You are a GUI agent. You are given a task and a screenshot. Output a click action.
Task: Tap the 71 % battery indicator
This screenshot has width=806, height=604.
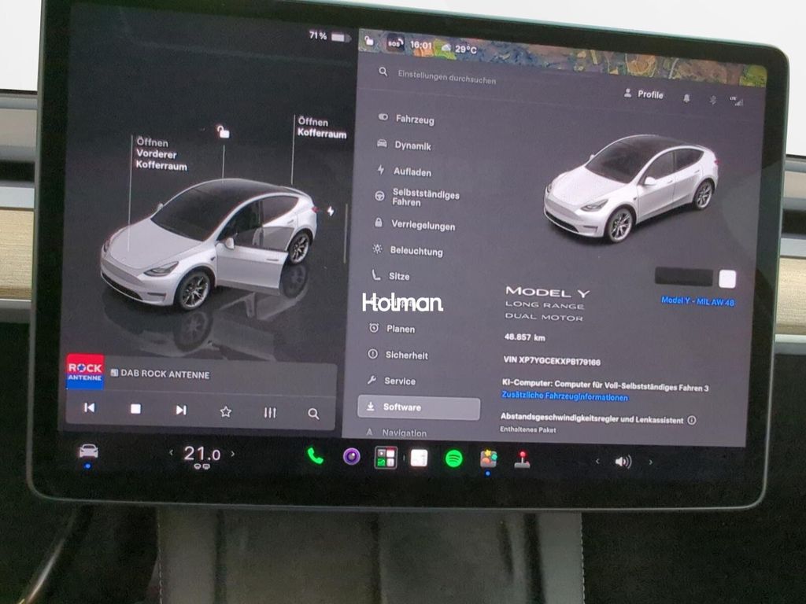(330, 36)
